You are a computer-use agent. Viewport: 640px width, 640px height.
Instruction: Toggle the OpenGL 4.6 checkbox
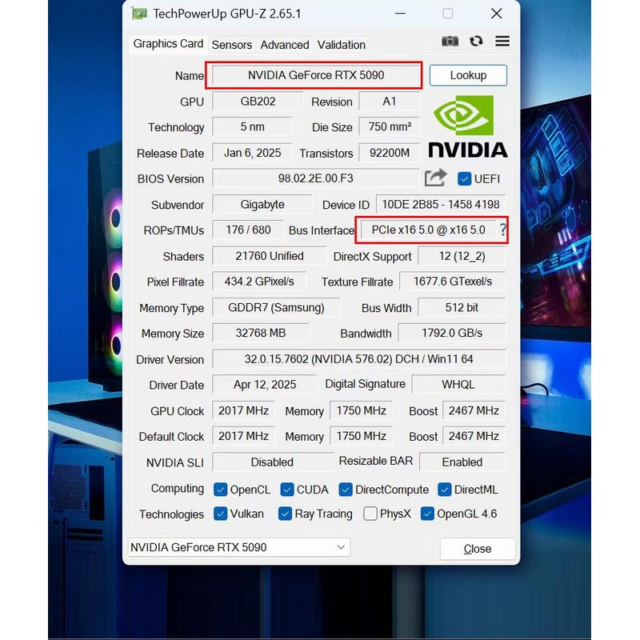coord(427,514)
